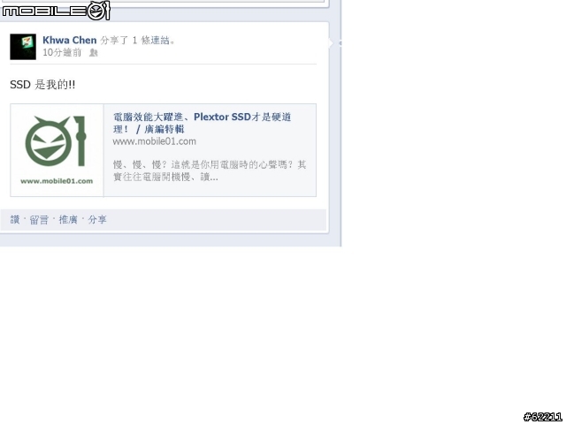Click the 10分鐘前 timestamp

[x=62, y=53]
